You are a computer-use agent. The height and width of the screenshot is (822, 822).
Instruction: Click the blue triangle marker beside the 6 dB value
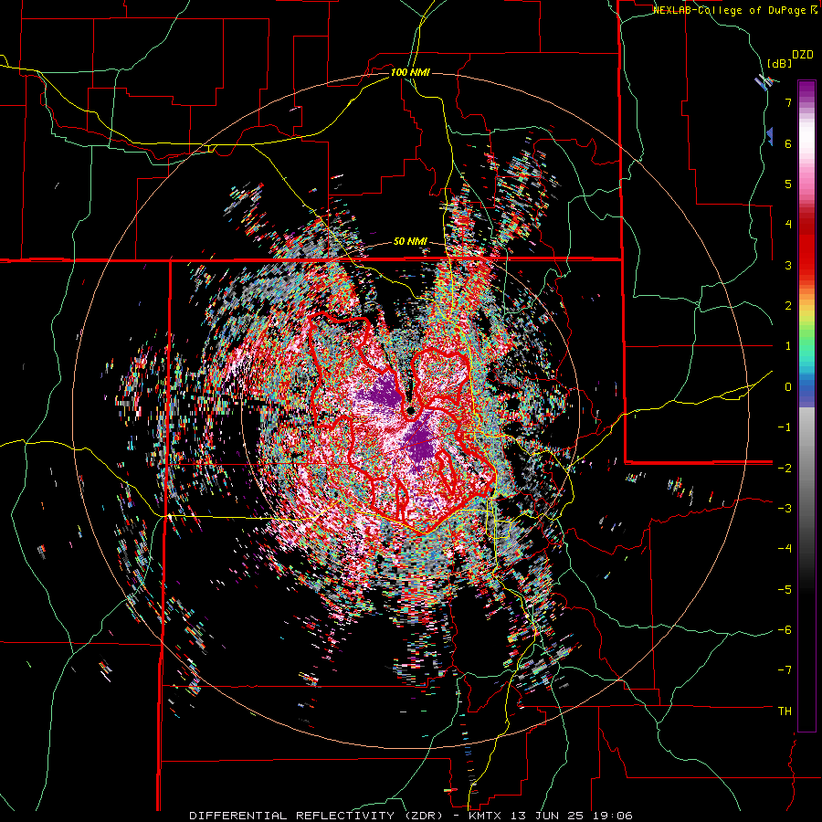[x=770, y=136]
